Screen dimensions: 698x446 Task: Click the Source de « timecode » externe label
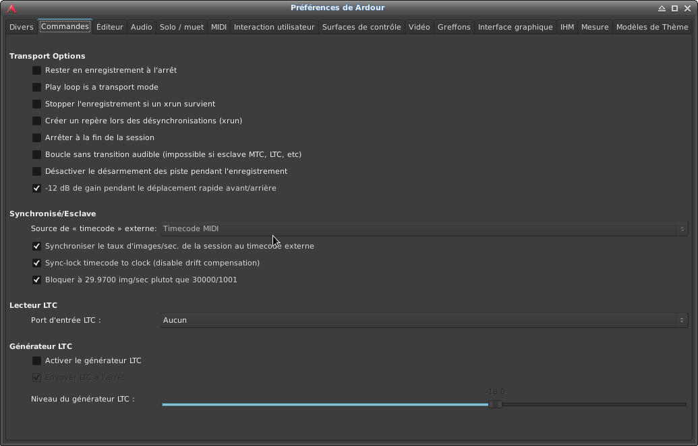click(94, 228)
